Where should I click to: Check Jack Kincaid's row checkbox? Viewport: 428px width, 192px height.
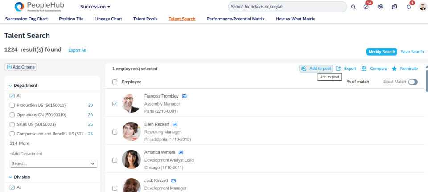(115, 188)
